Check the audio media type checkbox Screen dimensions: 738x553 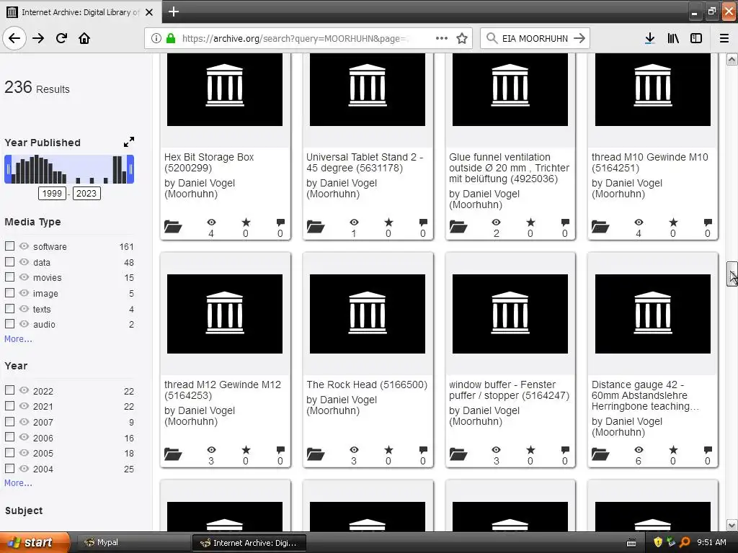tap(9, 323)
